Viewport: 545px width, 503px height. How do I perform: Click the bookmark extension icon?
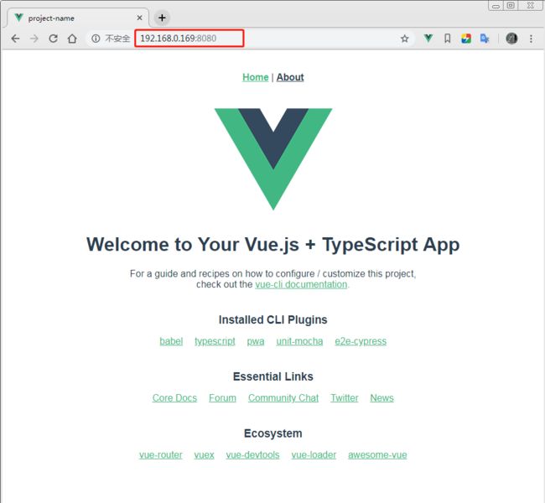(x=448, y=39)
